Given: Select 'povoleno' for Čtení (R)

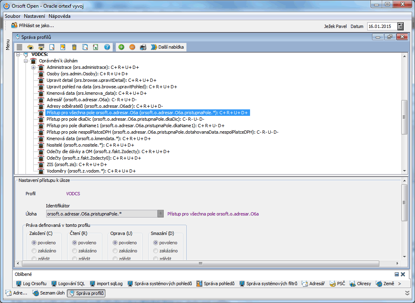Looking at the screenshot, I should (x=75, y=243).
